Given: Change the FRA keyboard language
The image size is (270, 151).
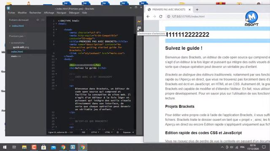Looking at the screenshot, I should click(x=242, y=147).
